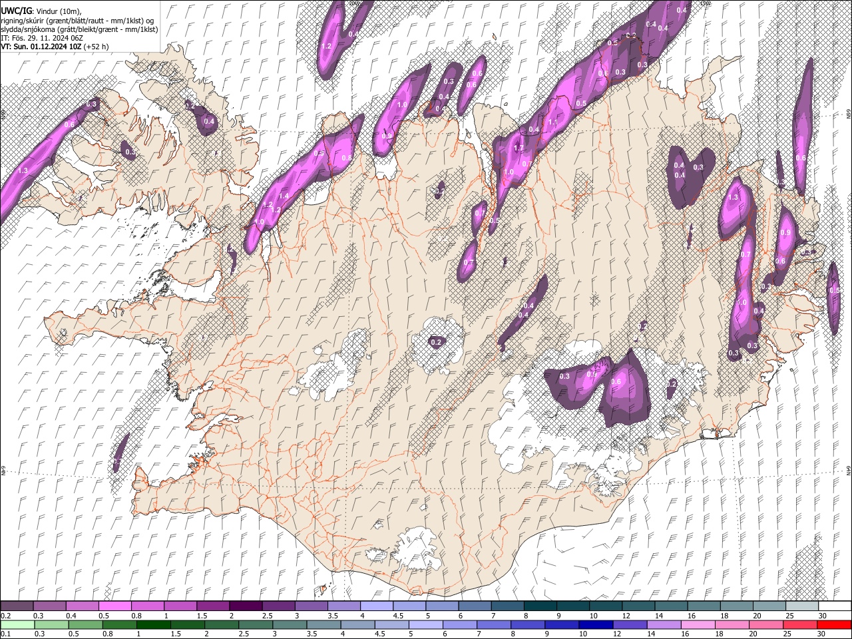Screen dimensions: 852x639
Task: Click the light gray 25 snow legend swatch
Action: 802,606
